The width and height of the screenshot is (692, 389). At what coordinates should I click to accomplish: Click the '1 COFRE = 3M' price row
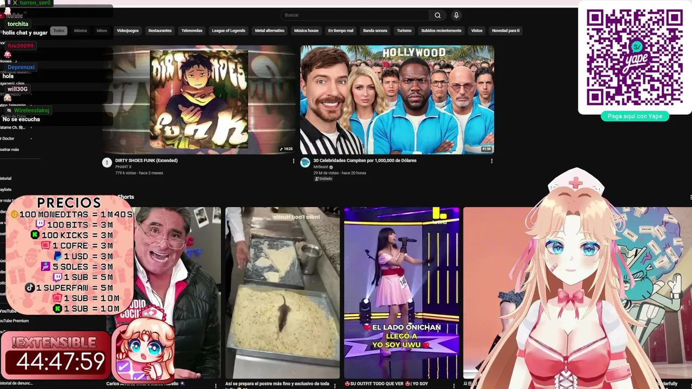77,246
